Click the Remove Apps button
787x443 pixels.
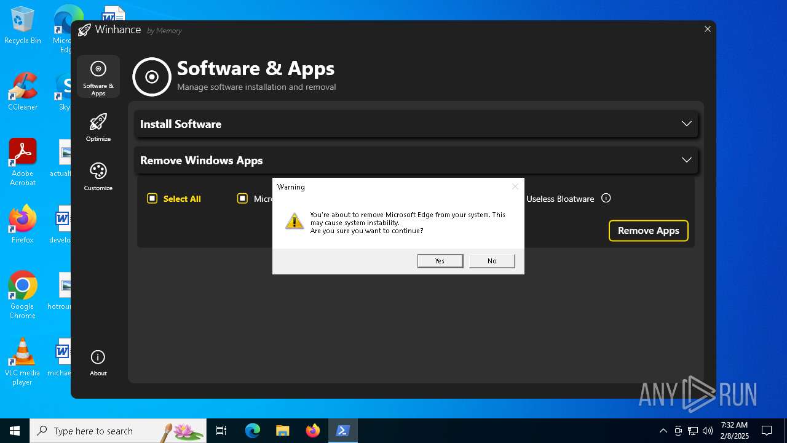click(x=649, y=231)
